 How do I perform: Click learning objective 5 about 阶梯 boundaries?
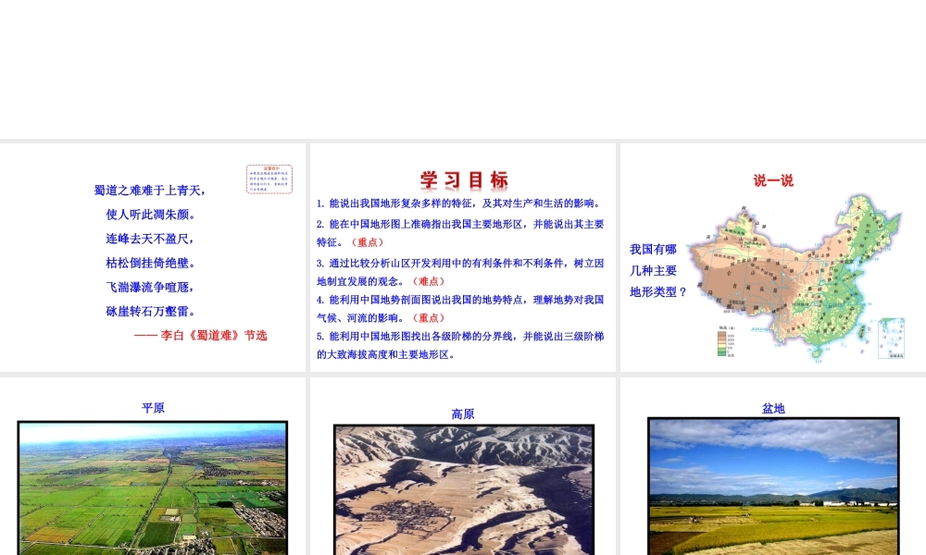(460, 345)
